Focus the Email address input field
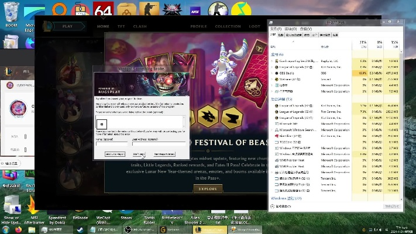 click(x=159, y=143)
